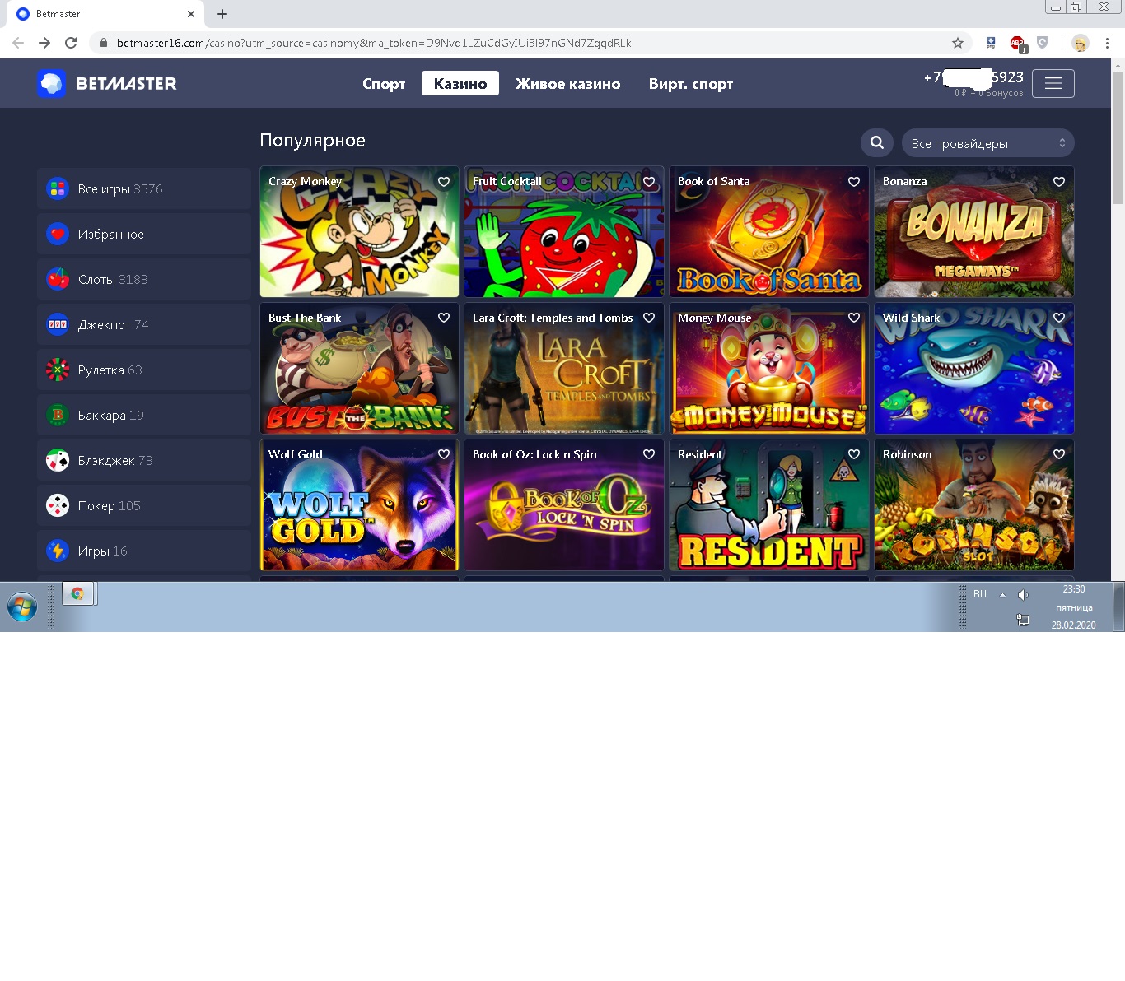
Task: Open the casino game search
Action: click(x=877, y=143)
